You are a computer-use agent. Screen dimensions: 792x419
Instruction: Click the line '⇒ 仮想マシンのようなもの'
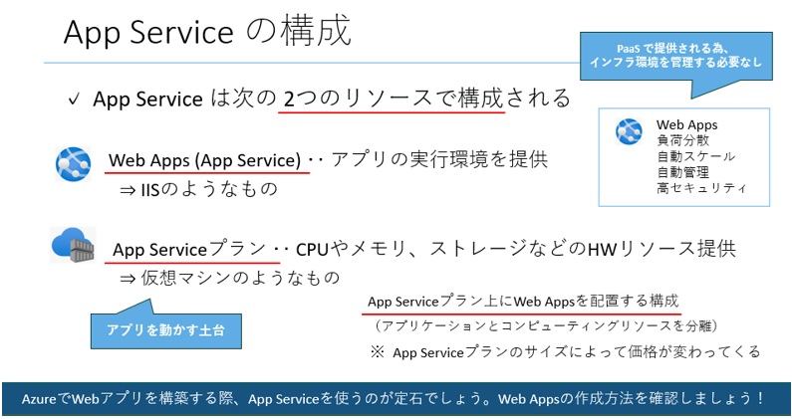click(x=229, y=278)
